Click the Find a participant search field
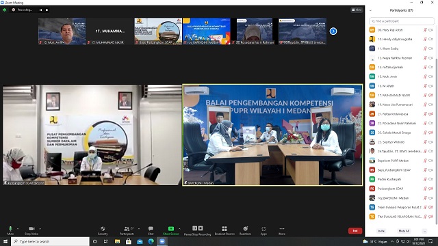This screenshot has width=438, height=246. tap(402, 21)
